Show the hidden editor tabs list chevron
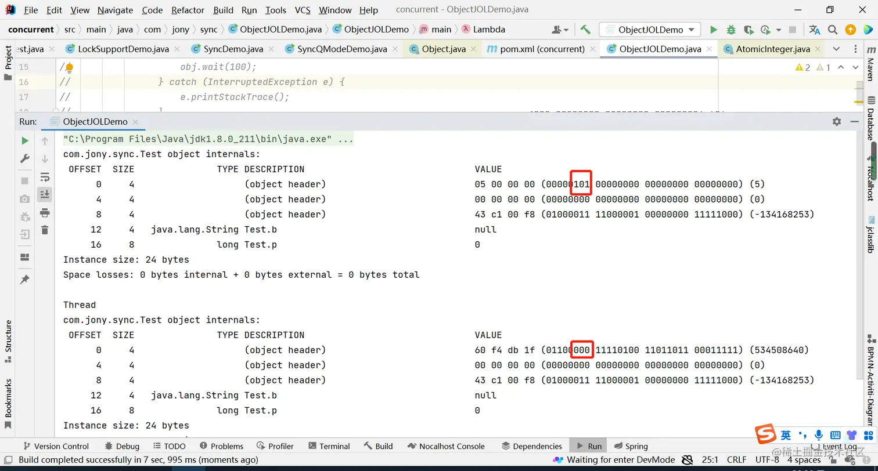 pyautogui.click(x=836, y=49)
